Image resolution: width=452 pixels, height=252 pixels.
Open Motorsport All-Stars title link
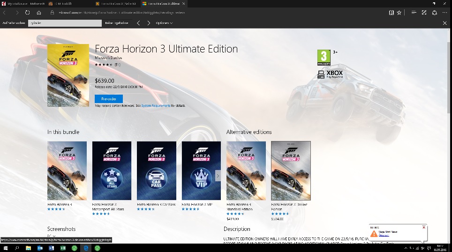[108, 207]
